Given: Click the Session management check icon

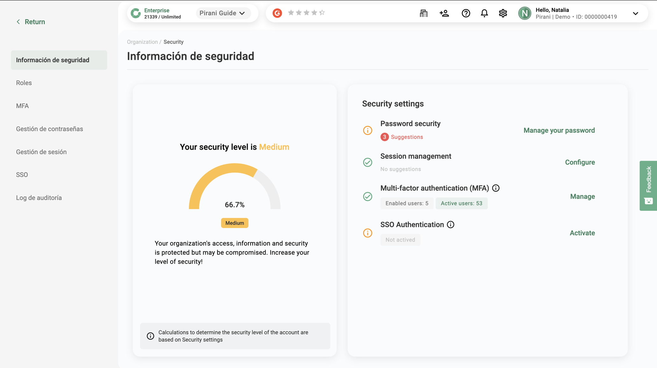Looking at the screenshot, I should coord(368,162).
